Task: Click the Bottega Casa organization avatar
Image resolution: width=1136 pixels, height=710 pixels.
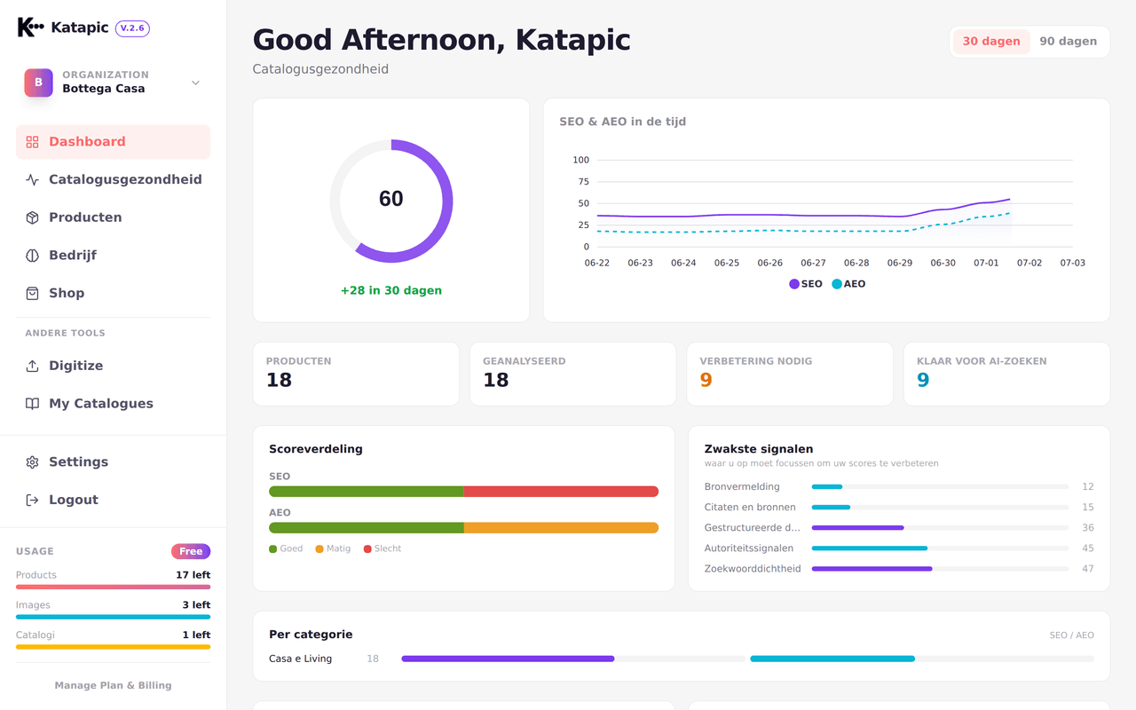Action: click(x=38, y=83)
